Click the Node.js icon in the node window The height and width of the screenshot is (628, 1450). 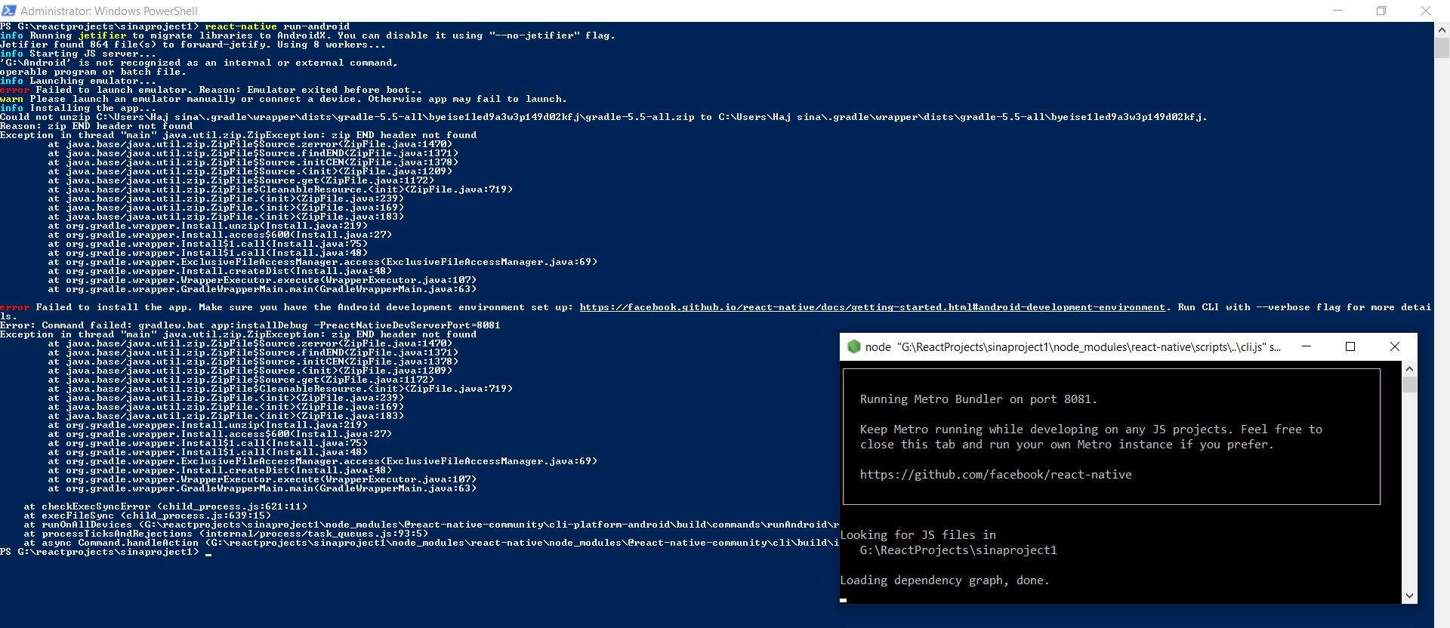coord(854,346)
